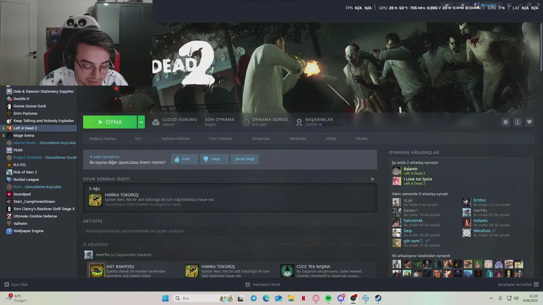Click İndirmeleri Yönet link

pos(266,285)
